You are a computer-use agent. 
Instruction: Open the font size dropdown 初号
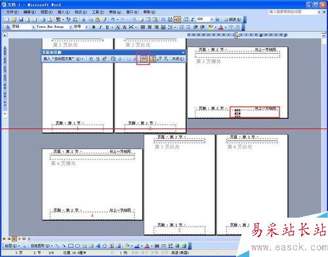point(87,27)
